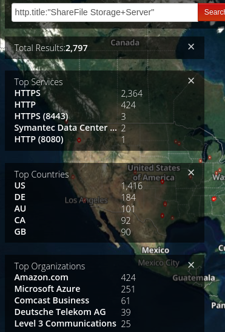225x332 pixels.
Task: Close the Top Services panel
Action: pos(191,81)
